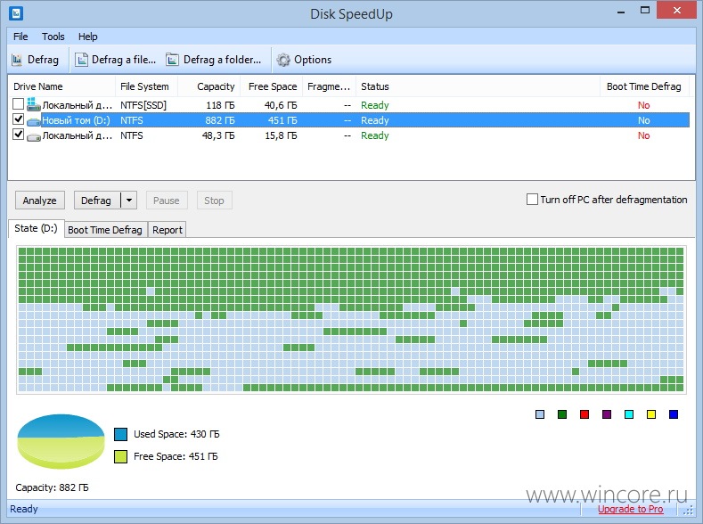The height and width of the screenshot is (524, 703).
Task: Click the Free Space: 451 ГБ legend text
Action: pos(176,456)
